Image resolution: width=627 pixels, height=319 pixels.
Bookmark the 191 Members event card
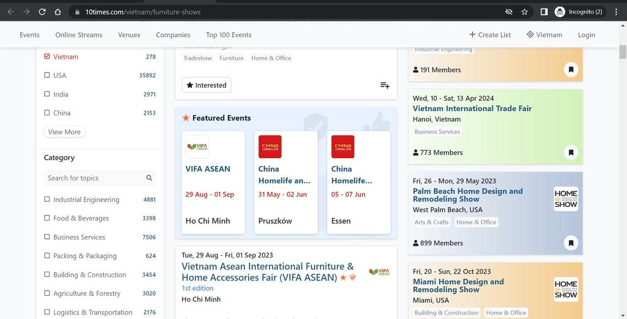pos(571,70)
